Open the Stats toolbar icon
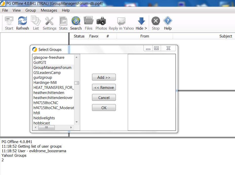 point(63,21)
